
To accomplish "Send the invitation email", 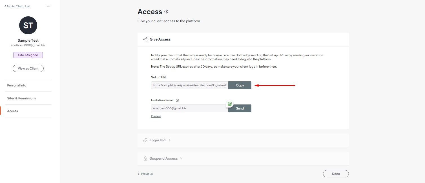I will click(240, 108).
